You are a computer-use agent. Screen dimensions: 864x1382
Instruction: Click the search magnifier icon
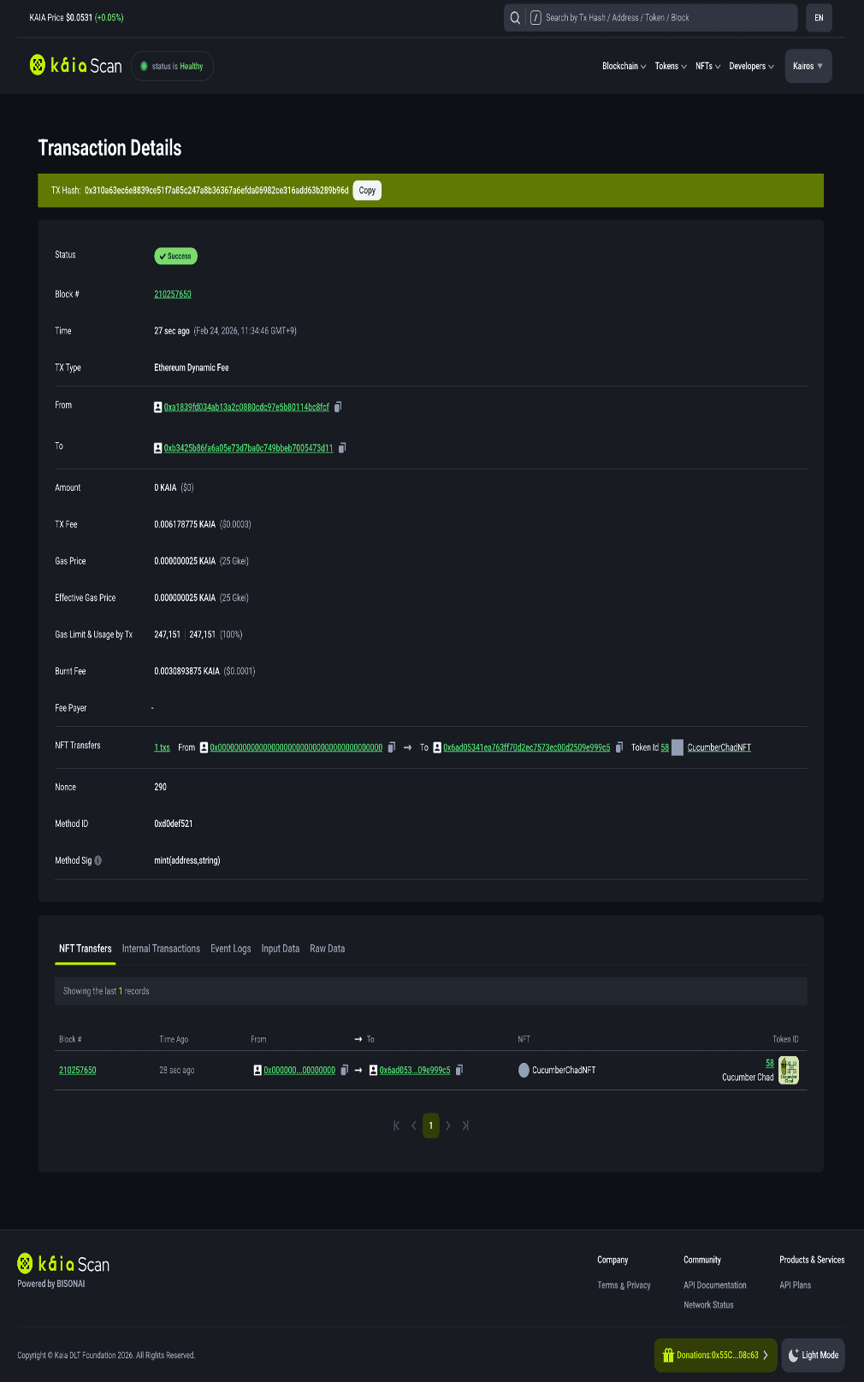pos(515,18)
